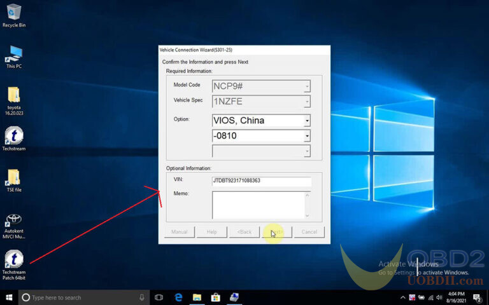Open the Autokent MVCI desktop shortcut
This screenshot has width=489, height=305.
[14, 226]
